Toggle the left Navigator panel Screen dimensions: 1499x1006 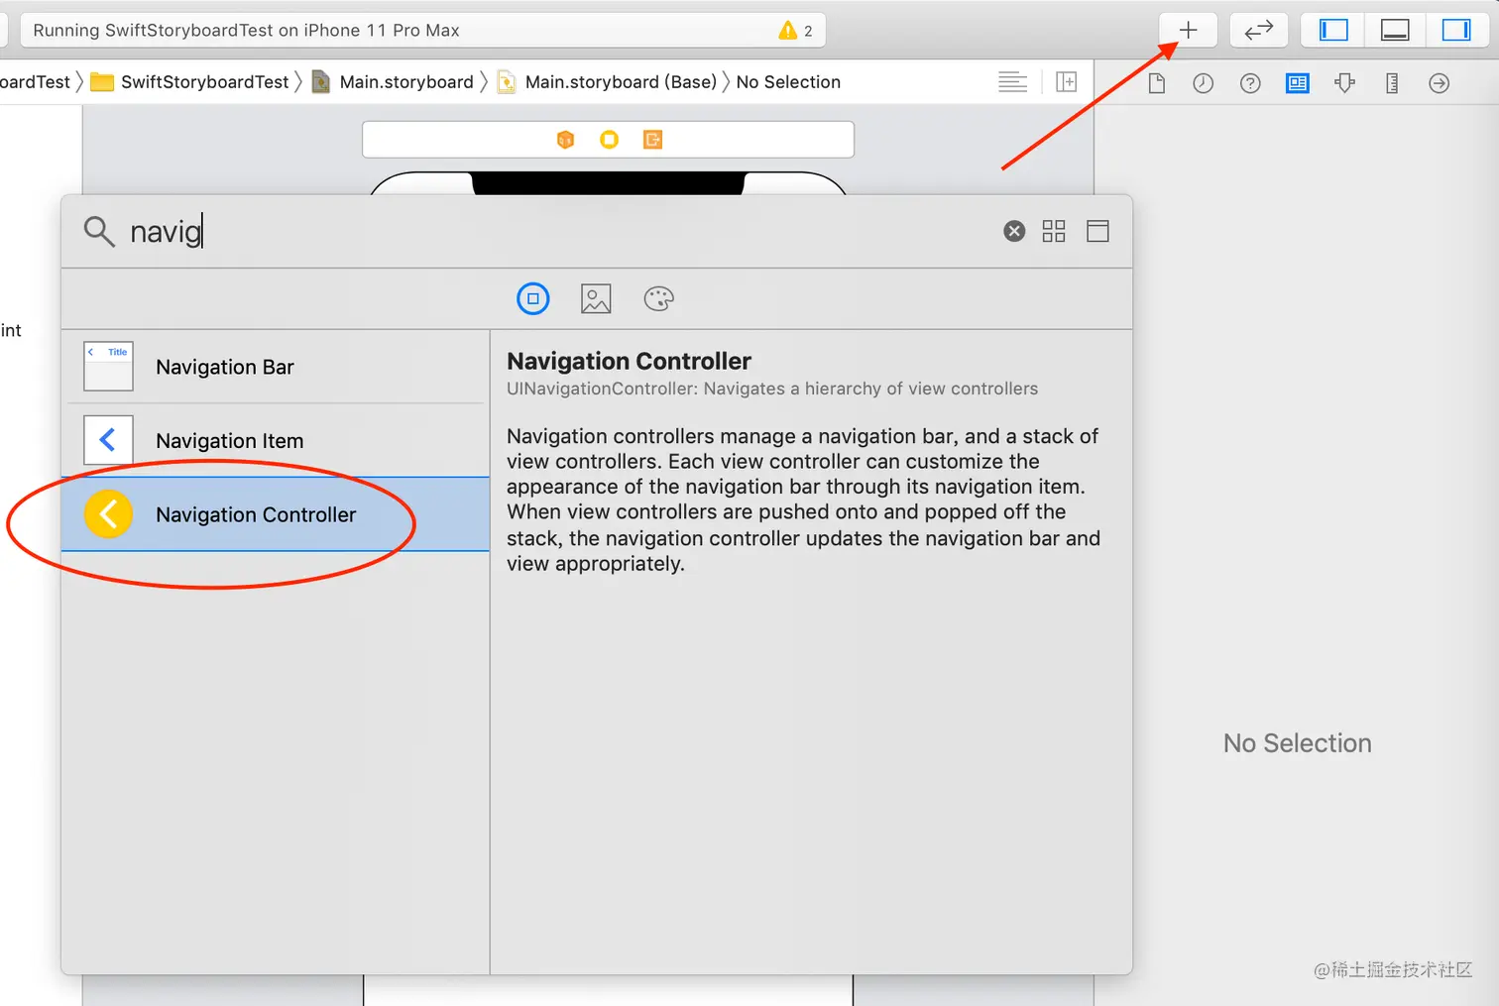[x=1333, y=30]
